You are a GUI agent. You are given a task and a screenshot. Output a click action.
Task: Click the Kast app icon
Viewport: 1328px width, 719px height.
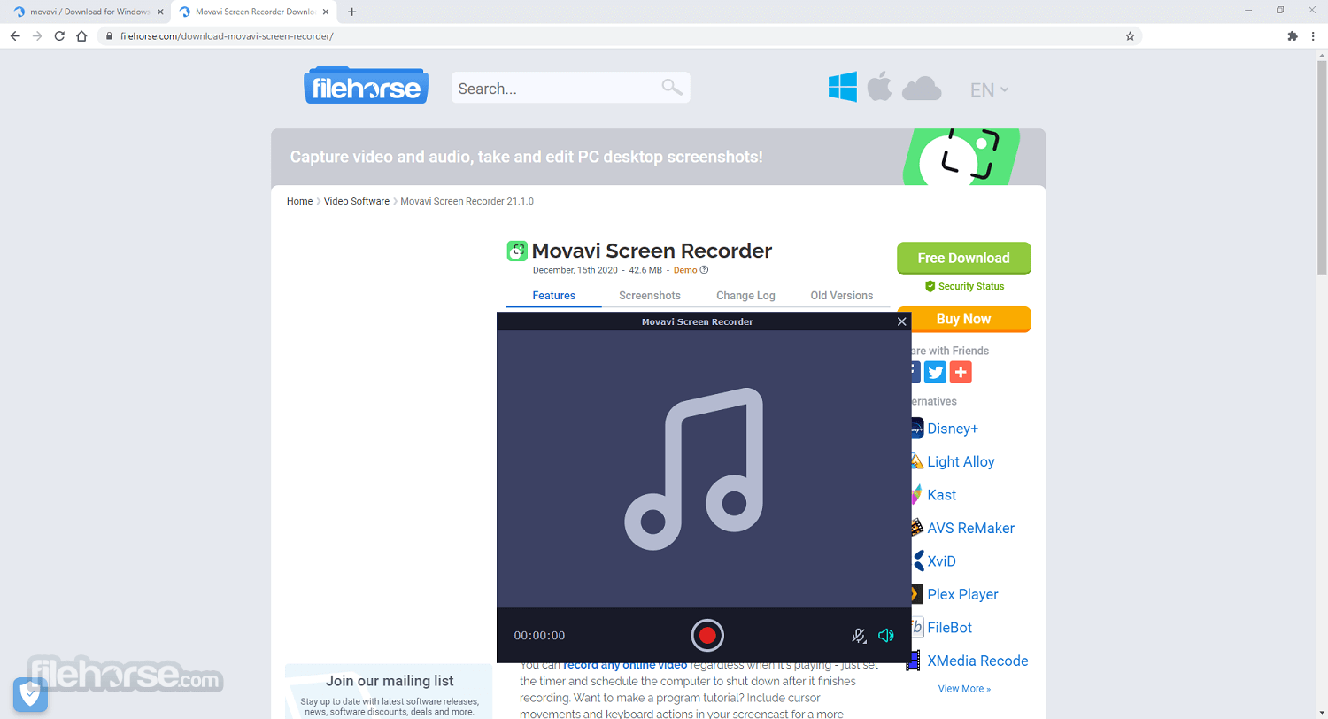(917, 495)
